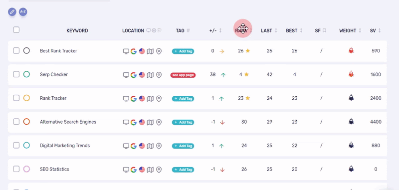Click the pencil edit icon above the table
The image size is (399, 190).
(12, 11)
